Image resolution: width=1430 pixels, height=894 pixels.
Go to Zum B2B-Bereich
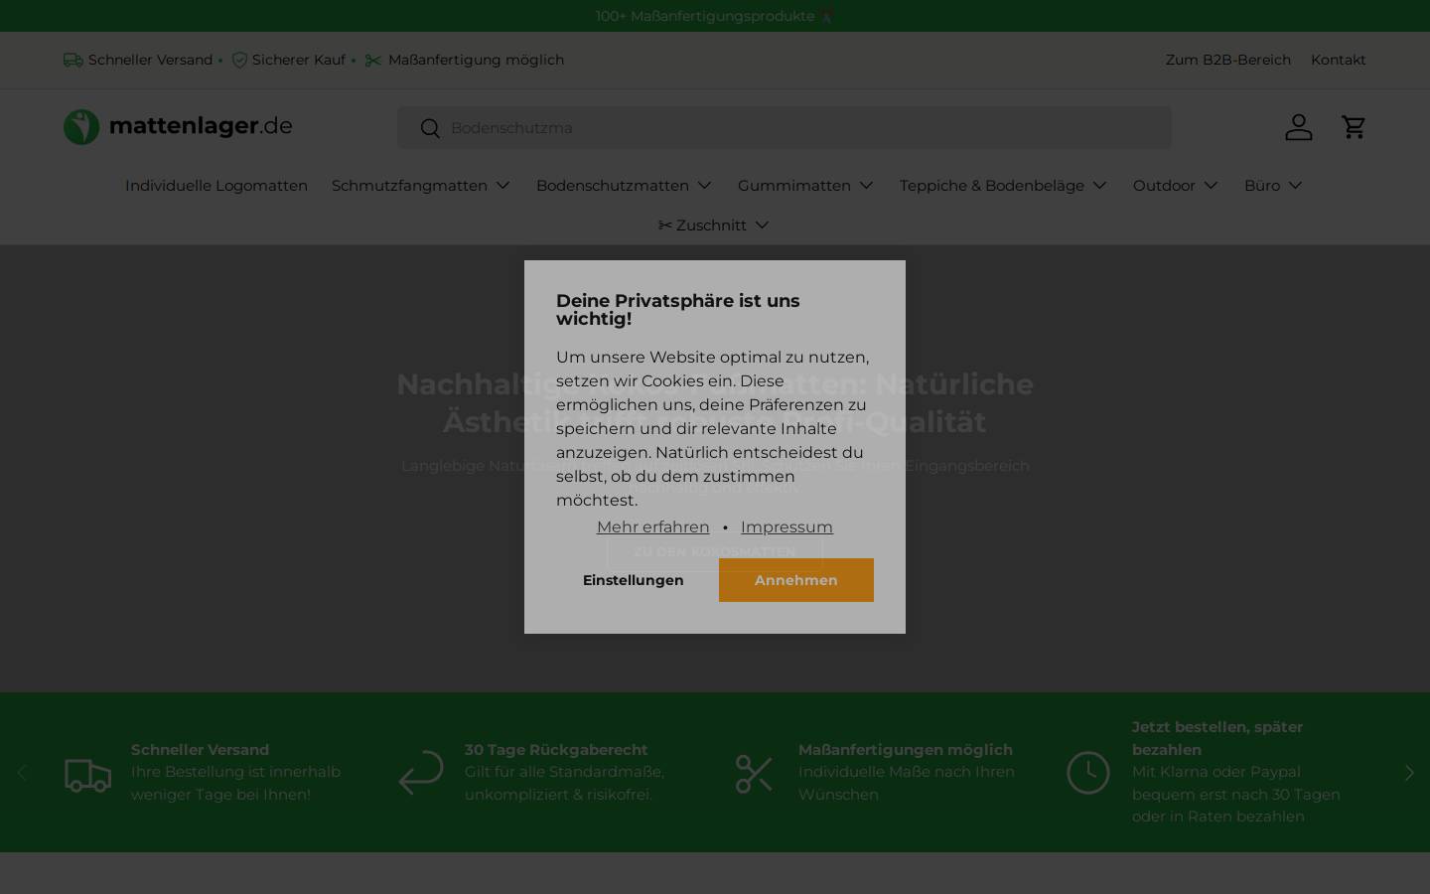click(x=1228, y=60)
